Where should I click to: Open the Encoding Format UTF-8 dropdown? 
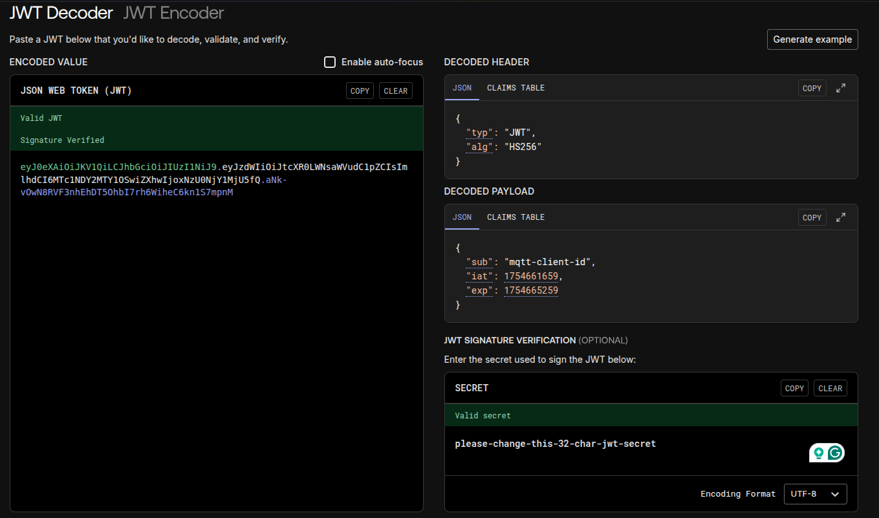(815, 494)
